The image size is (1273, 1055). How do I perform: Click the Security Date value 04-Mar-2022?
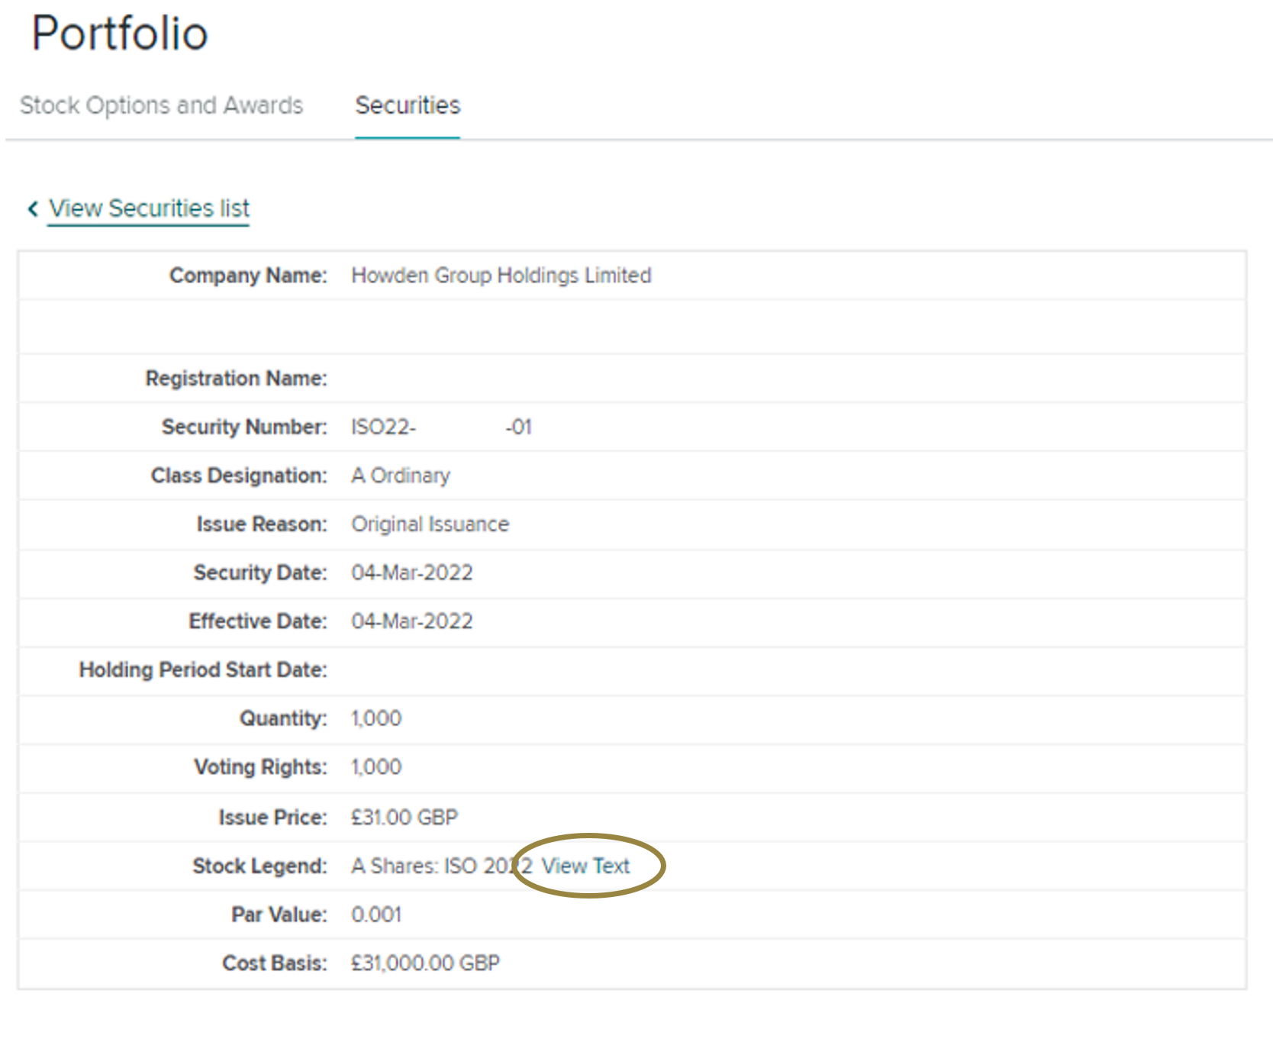point(411,573)
